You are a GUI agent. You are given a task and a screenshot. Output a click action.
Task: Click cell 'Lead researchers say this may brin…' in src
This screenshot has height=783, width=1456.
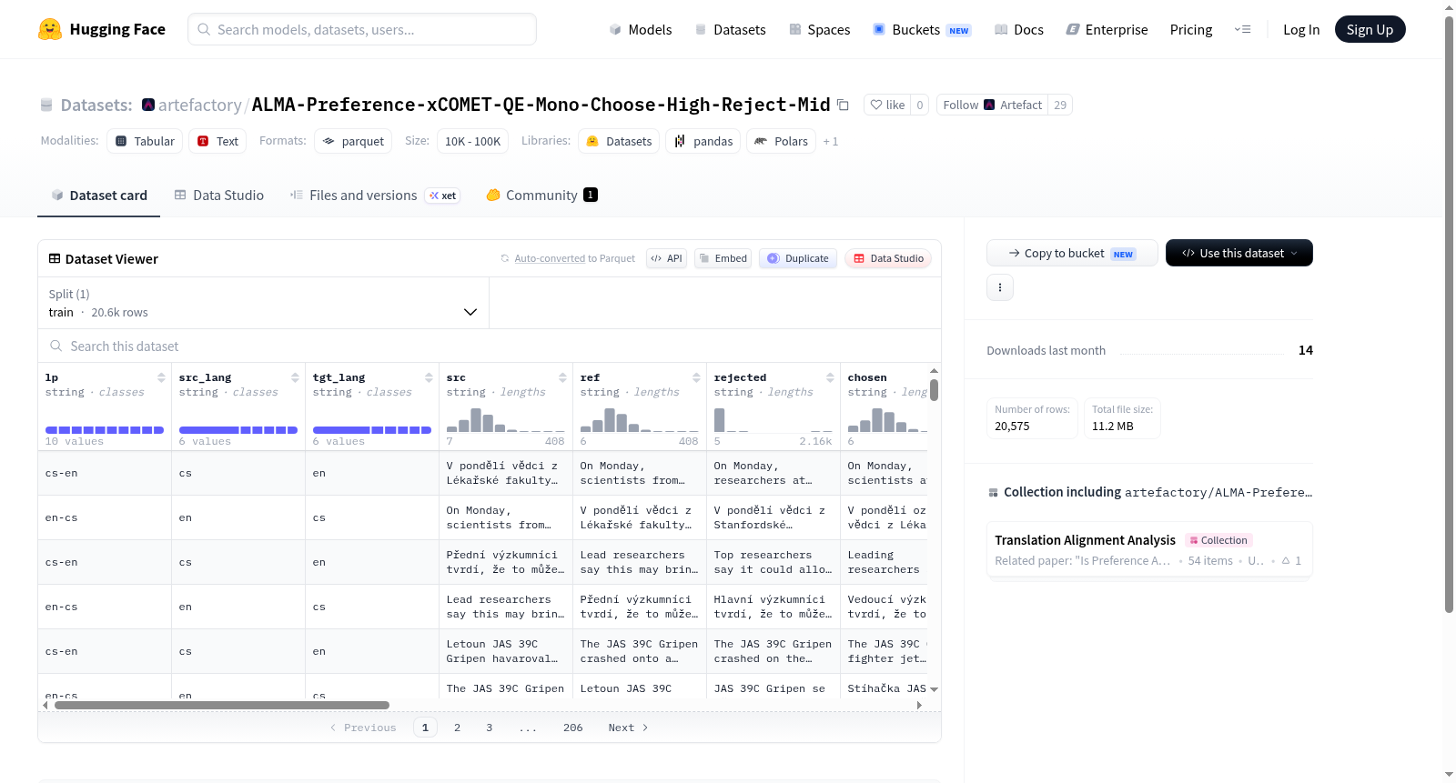pos(506,607)
